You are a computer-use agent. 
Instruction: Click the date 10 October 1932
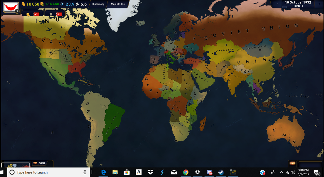(x=298, y=2)
